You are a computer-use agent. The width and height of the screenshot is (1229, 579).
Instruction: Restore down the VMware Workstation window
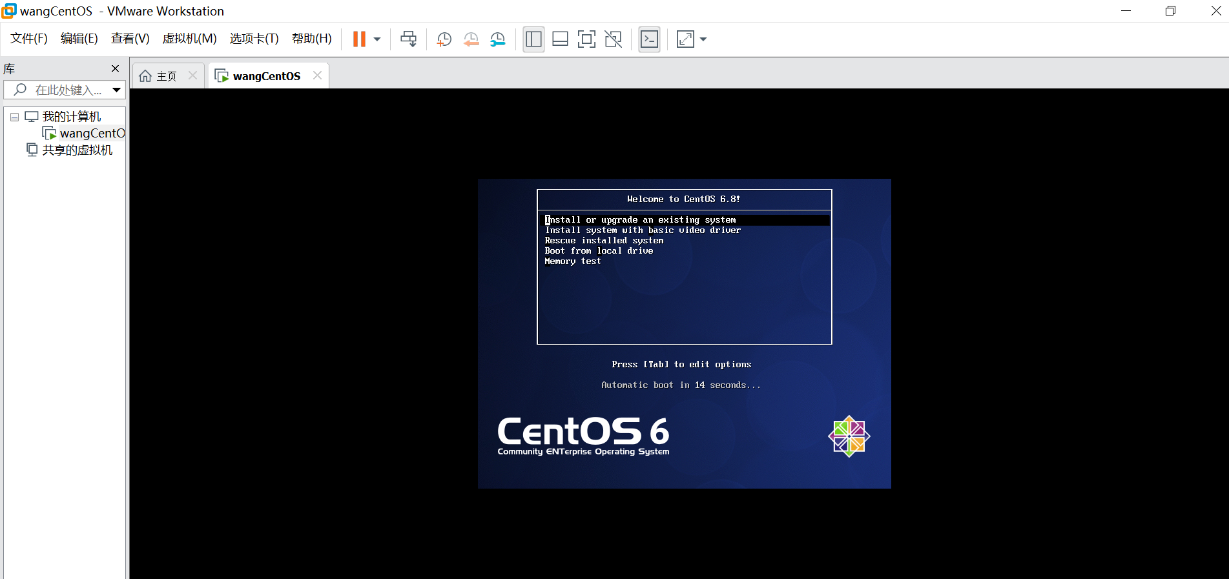1170,11
